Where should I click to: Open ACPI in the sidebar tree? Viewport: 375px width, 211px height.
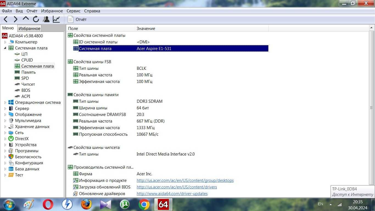[26, 96]
